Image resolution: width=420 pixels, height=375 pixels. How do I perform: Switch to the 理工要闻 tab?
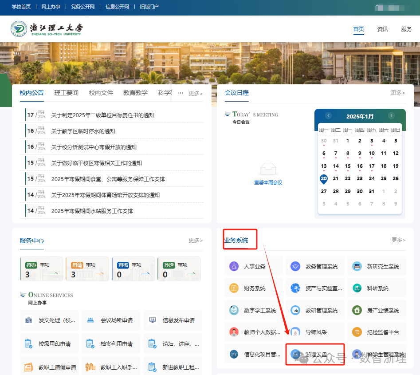point(66,93)
